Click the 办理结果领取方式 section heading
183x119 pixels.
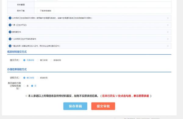point(17,69)
